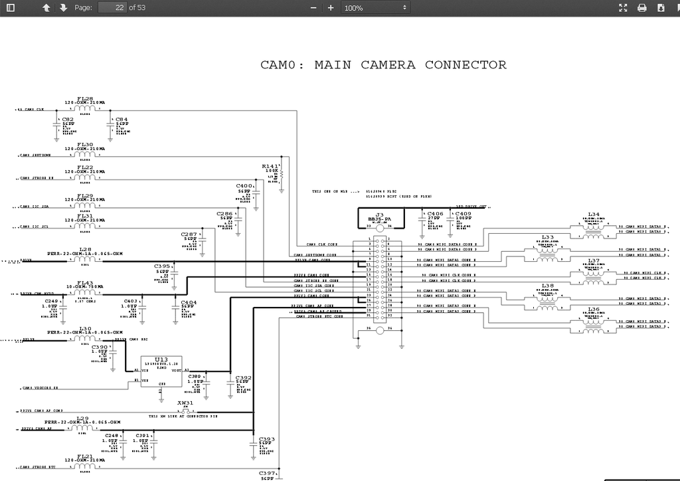Click the L28 ferrite inductor symbol
This screenshot has height=481, width=680.
point(85,261)
